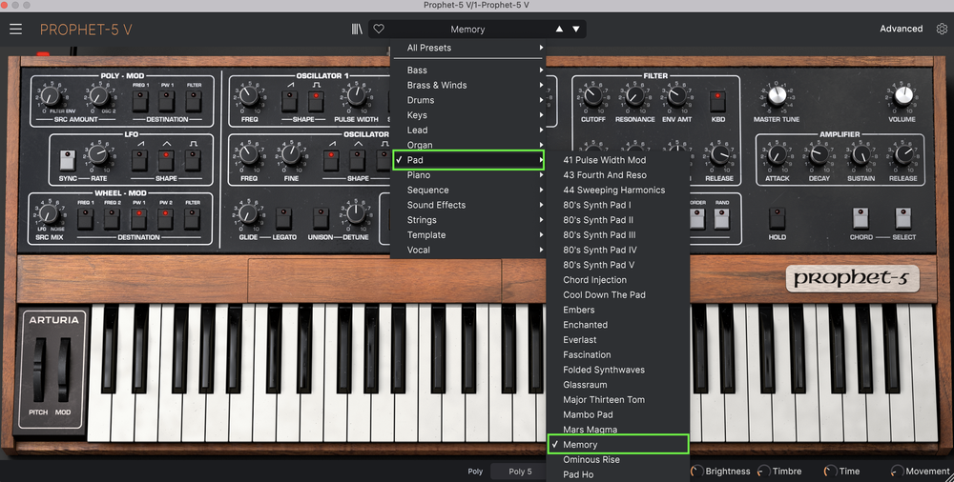954x482 pixels.
Task: Go to next preset with down arrow
Action: 575,30
